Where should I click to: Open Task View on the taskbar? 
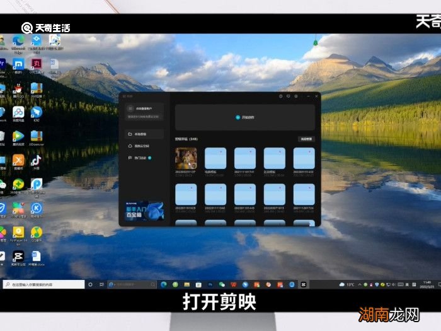coord(102,284)
